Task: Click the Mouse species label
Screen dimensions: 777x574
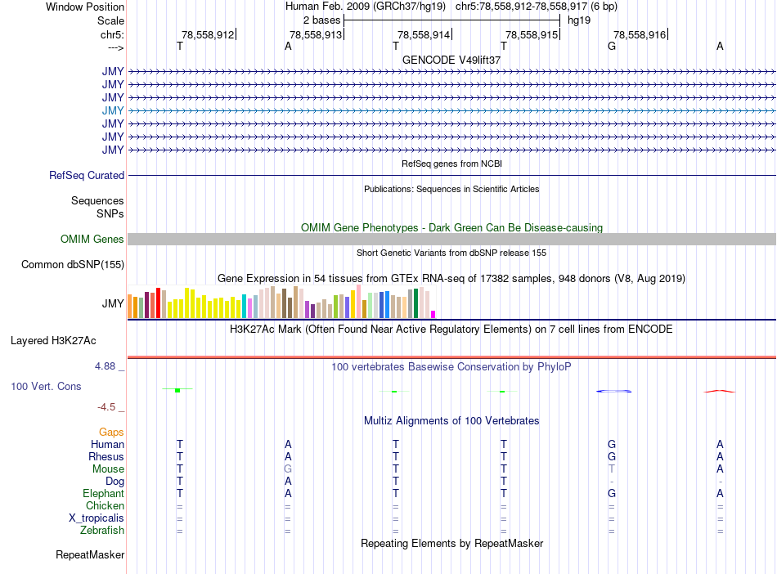Action: (x=108, y=469)
